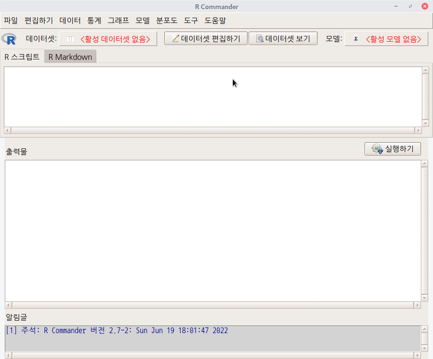This screenshot has height=359, width=433.
Task: Click the script editor scroll up arrow
Action: 425,70
